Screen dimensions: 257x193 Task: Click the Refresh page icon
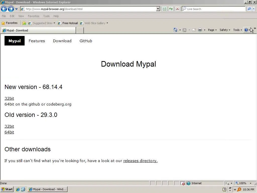point(171,9)
